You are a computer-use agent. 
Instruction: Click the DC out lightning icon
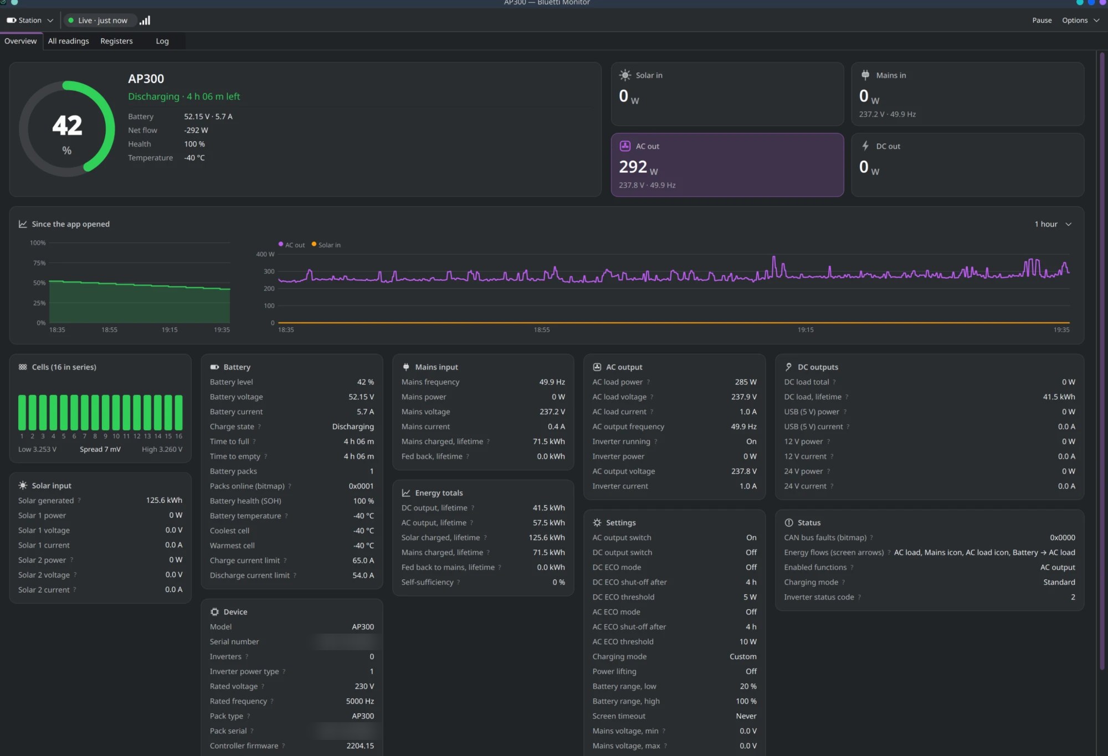[865, 146]
